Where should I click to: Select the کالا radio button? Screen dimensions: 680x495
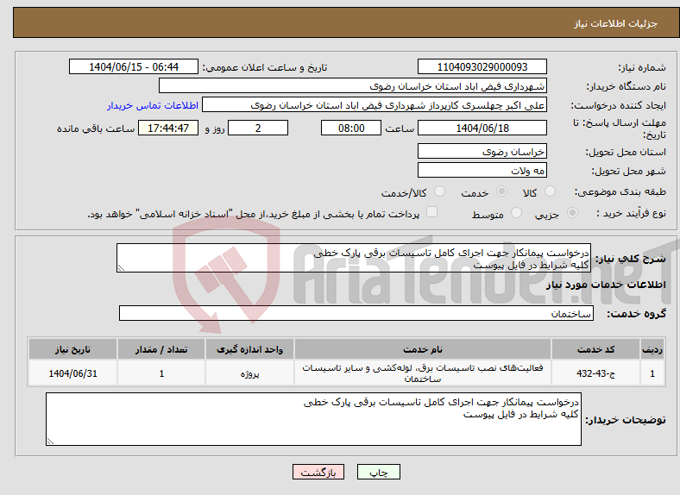coord(550,191)
